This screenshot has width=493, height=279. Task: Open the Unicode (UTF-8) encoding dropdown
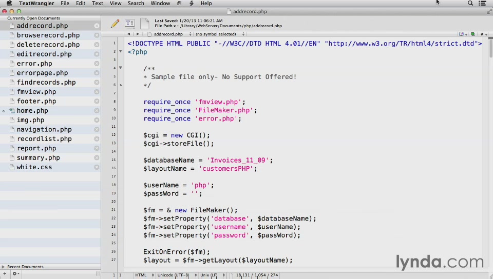pos(176,275)
